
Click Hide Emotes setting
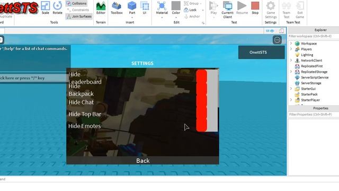[85, 126]
